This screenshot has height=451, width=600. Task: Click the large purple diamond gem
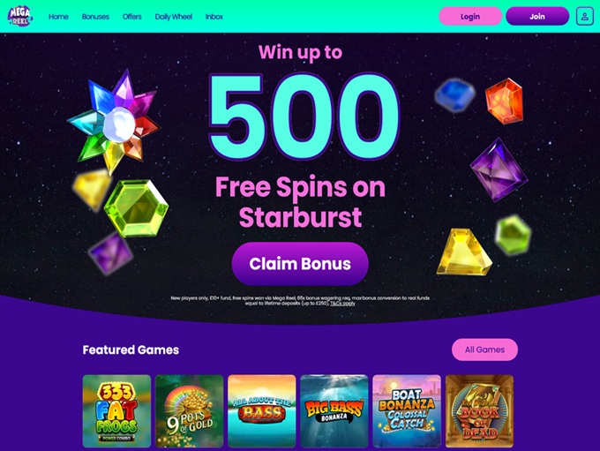point(499,169)
